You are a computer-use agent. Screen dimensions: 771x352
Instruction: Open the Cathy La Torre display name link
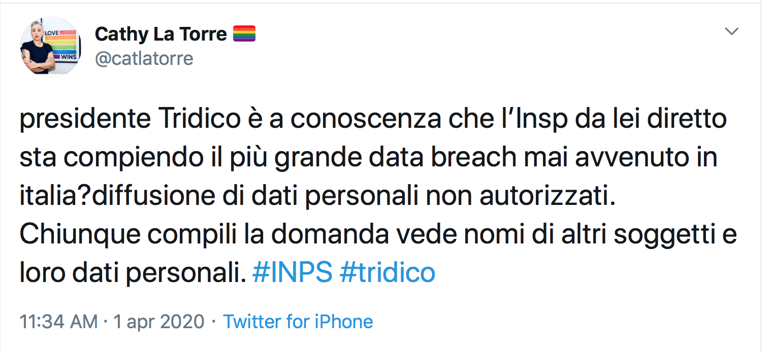pyautogui.click(x=160, y=34)
